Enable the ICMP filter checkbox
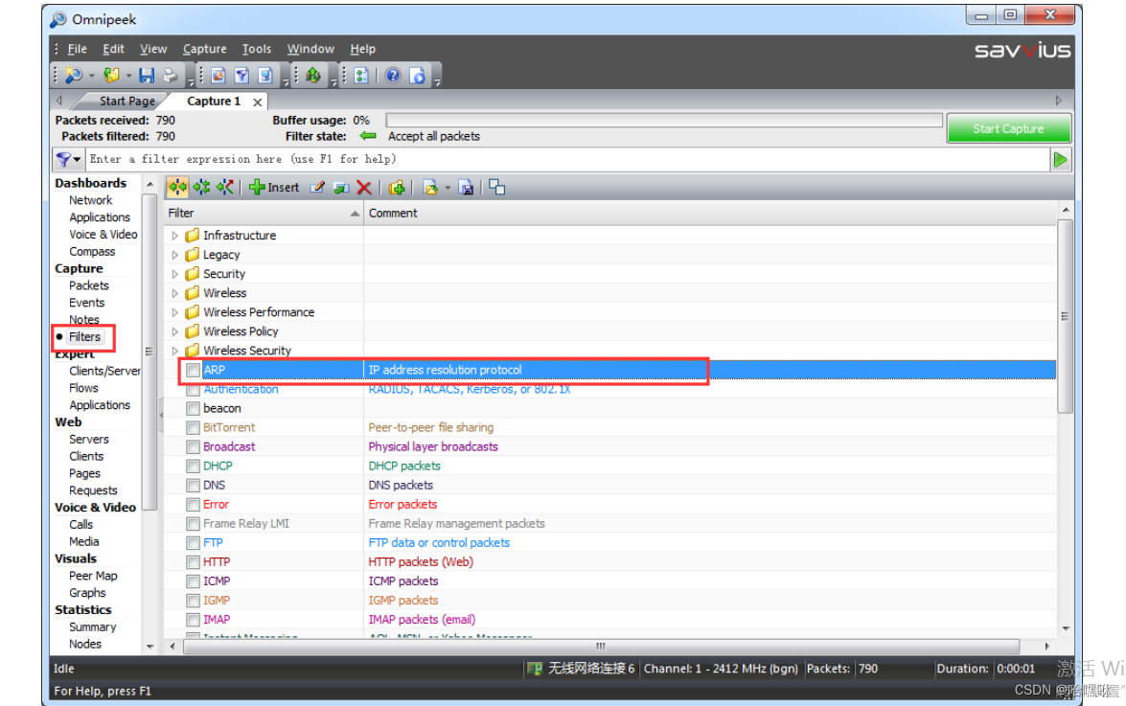1126x706 pixels. 194,581
